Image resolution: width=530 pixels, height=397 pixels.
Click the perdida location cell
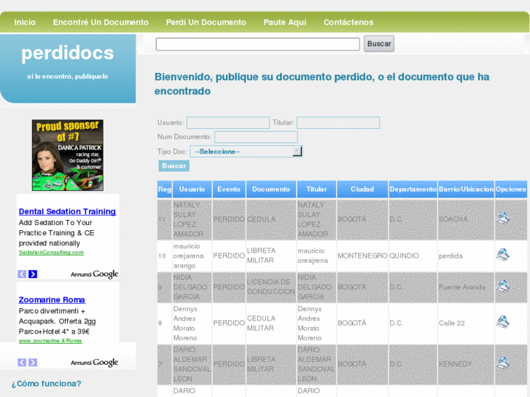466,256
